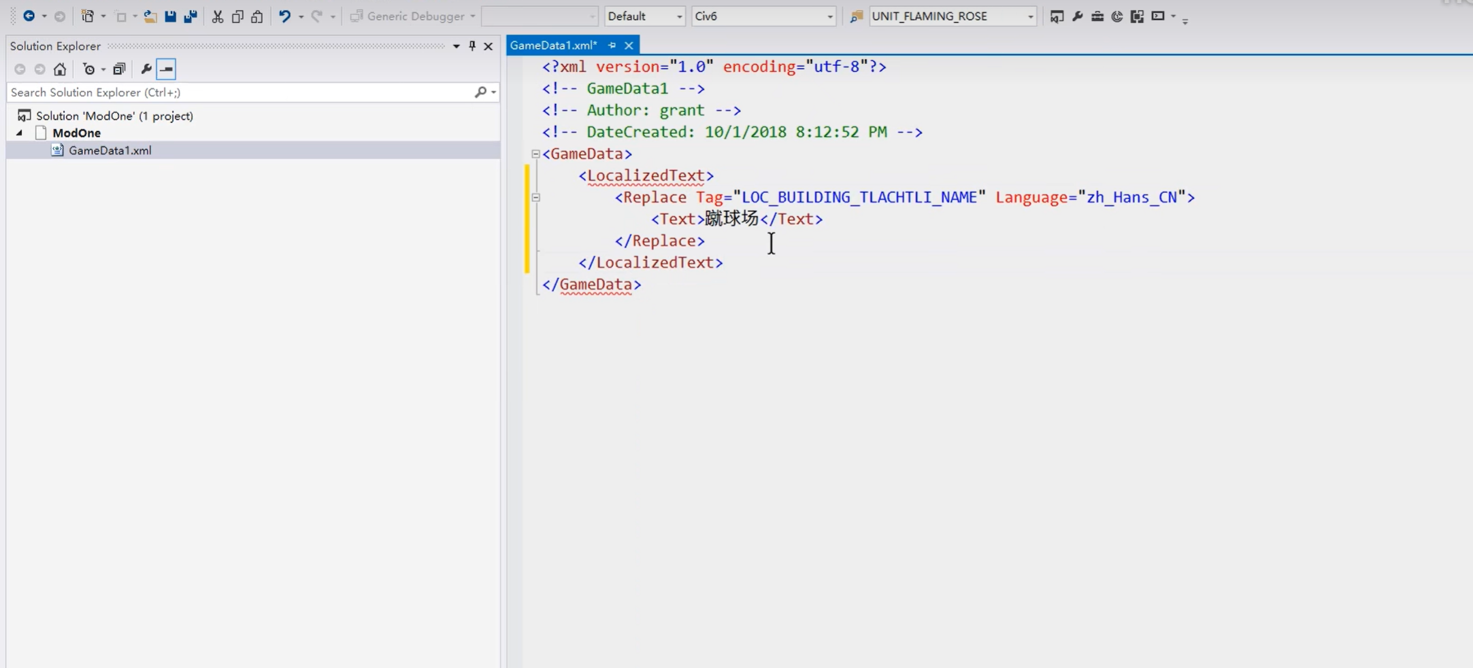Click the Navigate Forward arrow in main toolbar
The width and height of the screenshot is (1473, 668).
pos(60,16)
